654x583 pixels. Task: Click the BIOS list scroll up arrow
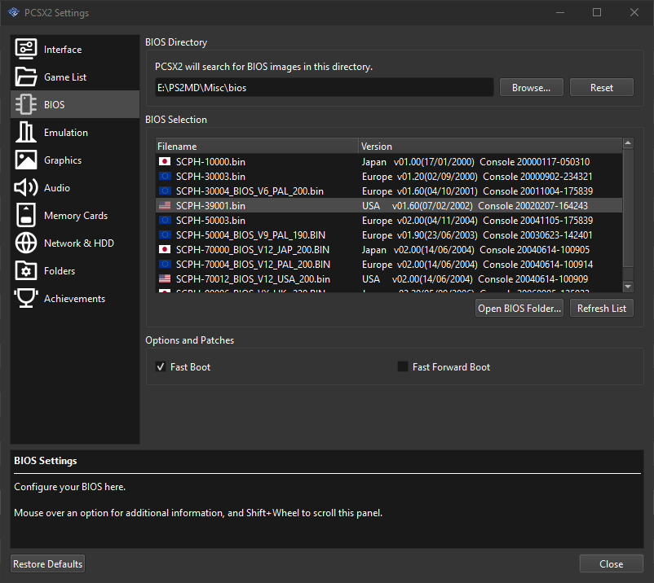click(628, 143)
